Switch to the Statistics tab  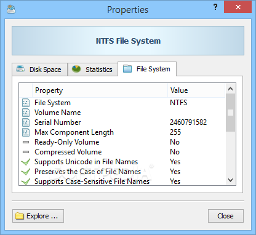[93, 70]
